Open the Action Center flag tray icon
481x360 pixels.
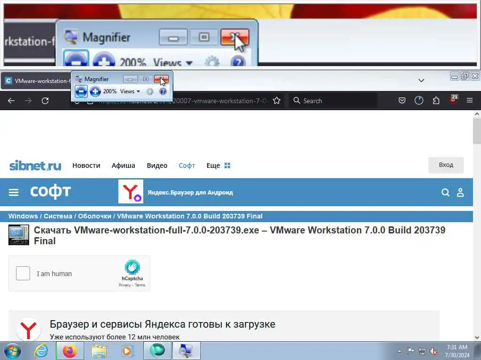(x=411, y=351)
